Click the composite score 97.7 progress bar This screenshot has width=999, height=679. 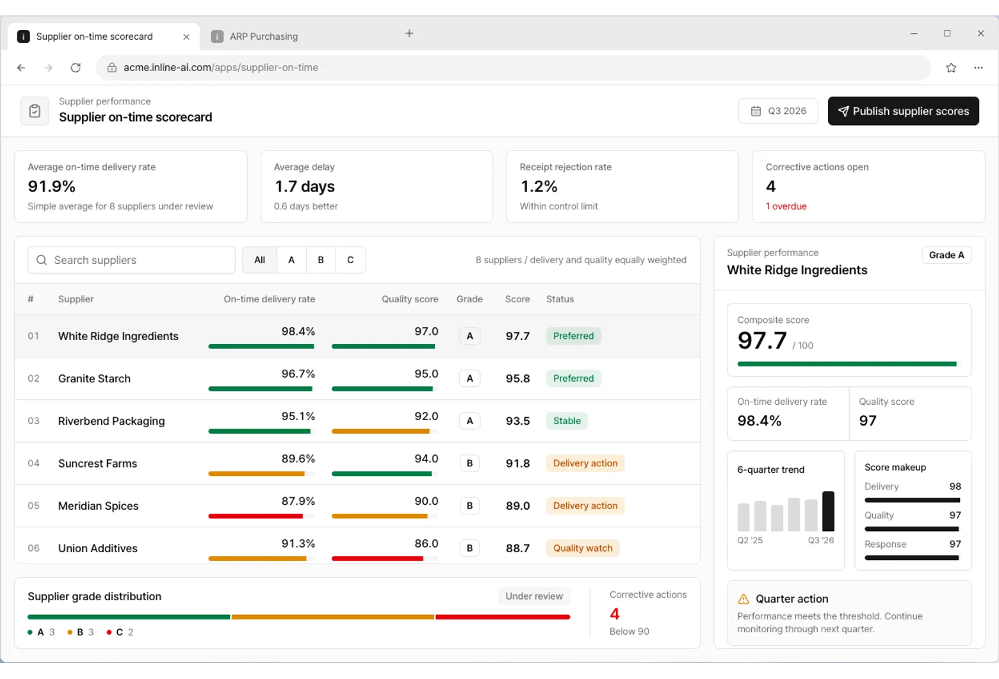pyautogui.click(x=848, y=364)
